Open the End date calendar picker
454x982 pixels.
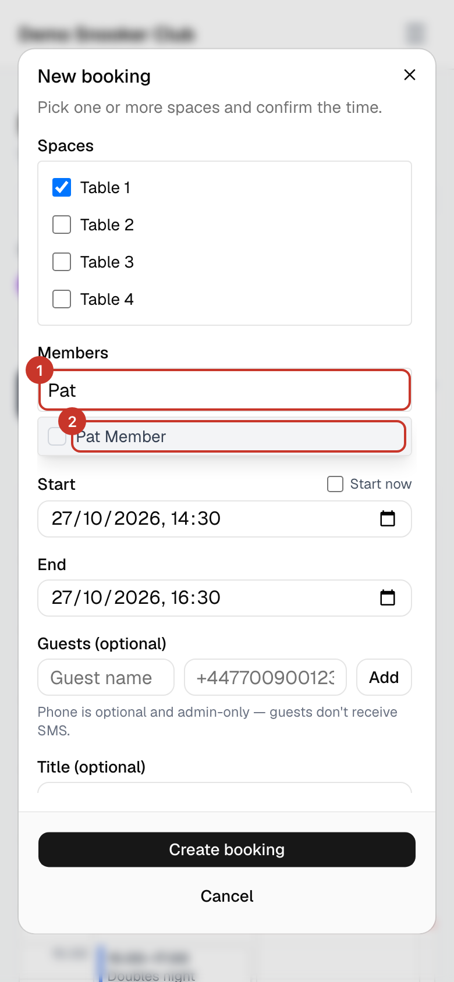click(x=388, y=597)
